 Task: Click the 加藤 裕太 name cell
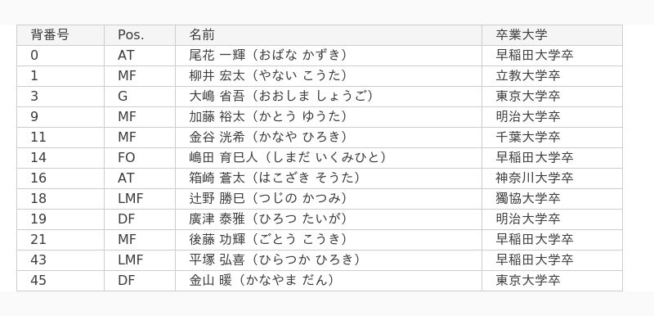(x=329, y=117)
